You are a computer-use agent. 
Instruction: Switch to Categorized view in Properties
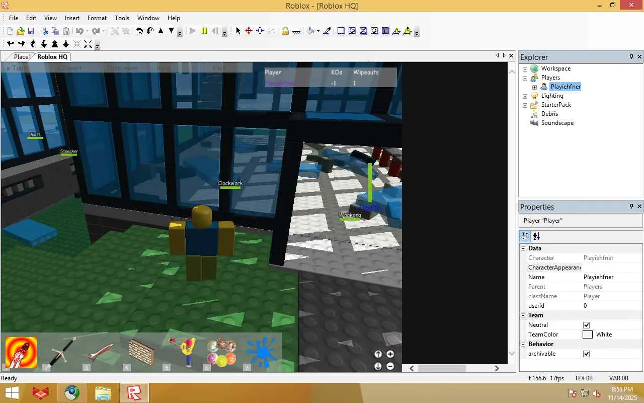pyautogui.click(x=525, y=236)
